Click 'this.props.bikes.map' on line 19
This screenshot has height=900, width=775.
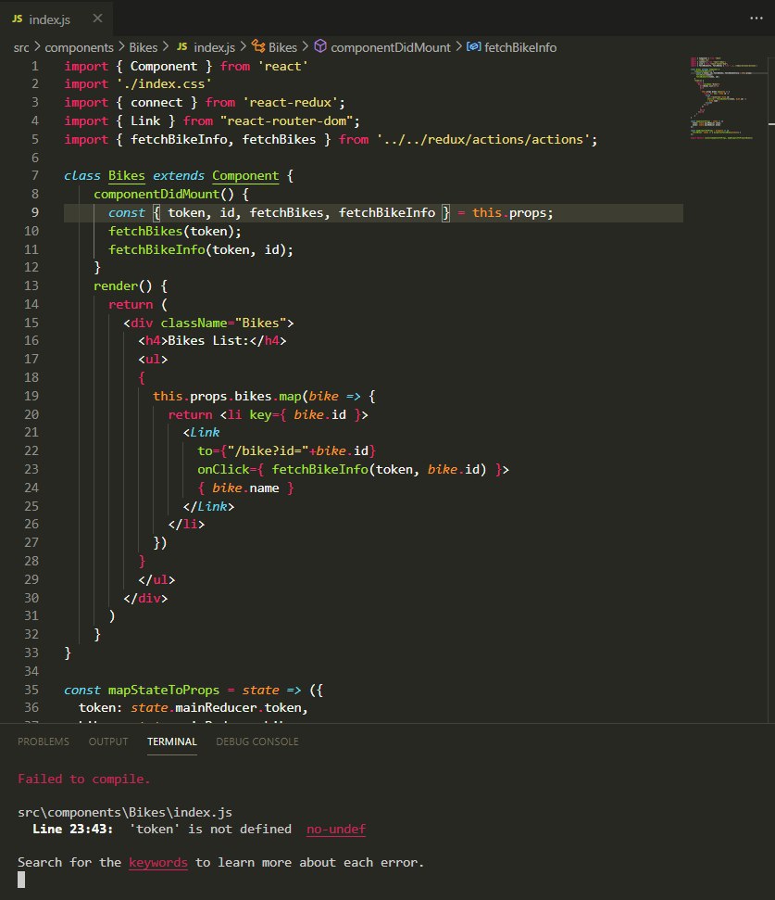227,397
